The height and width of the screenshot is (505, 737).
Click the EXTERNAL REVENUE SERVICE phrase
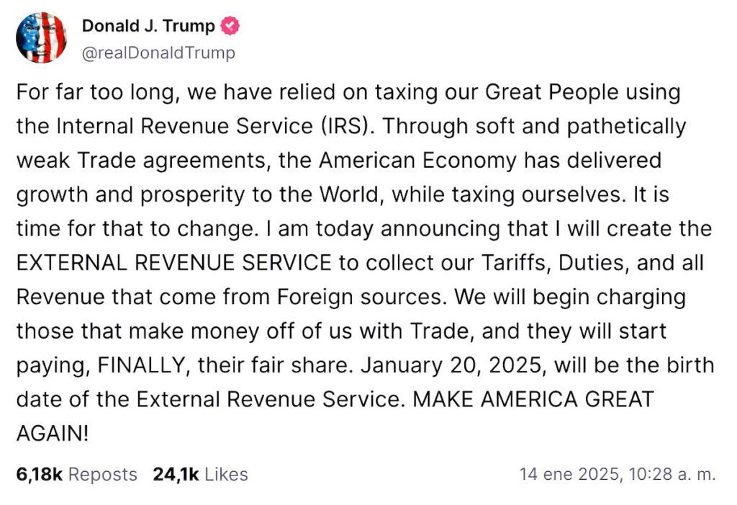[174, 262]
